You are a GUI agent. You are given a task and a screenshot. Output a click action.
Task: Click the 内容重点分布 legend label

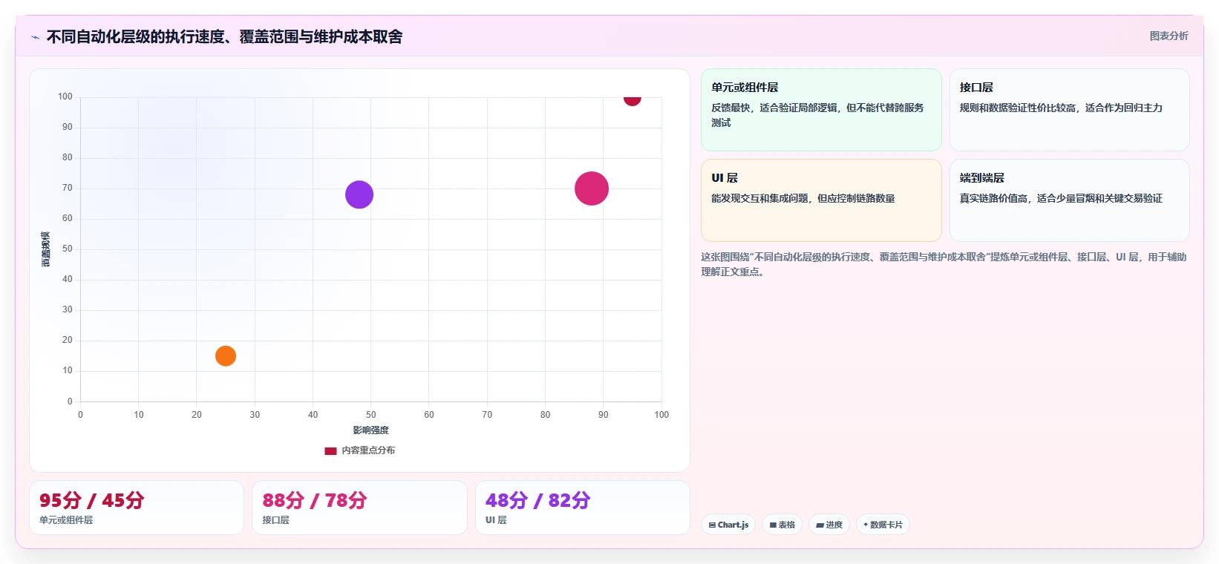pos(368,450)
